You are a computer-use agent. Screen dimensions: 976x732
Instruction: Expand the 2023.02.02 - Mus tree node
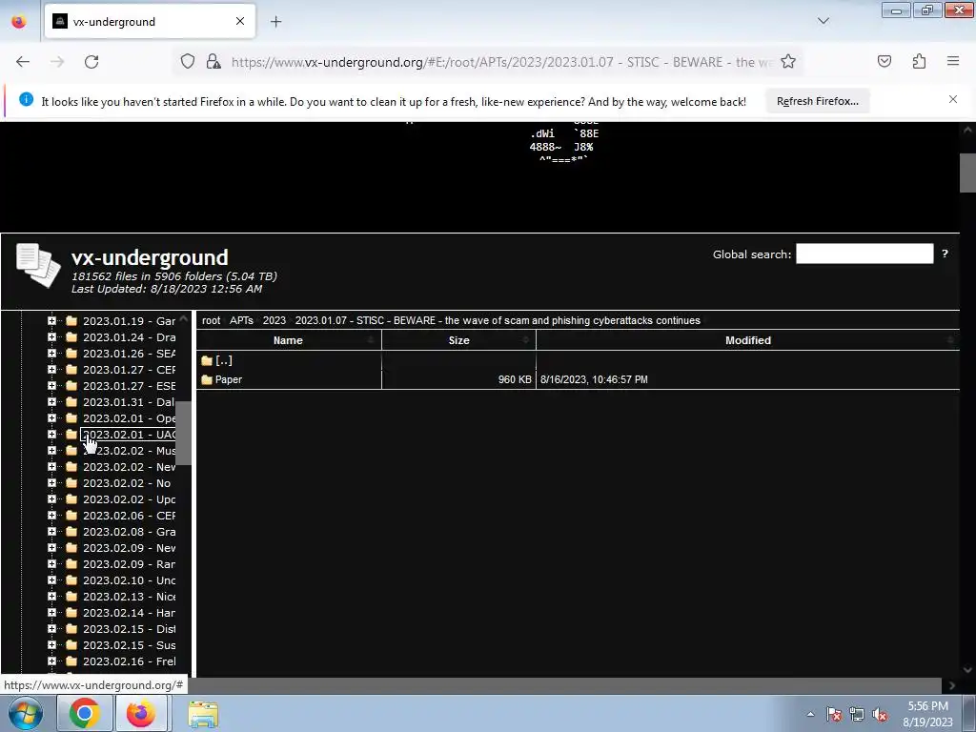pyautogui.click(x=51, y=451)
